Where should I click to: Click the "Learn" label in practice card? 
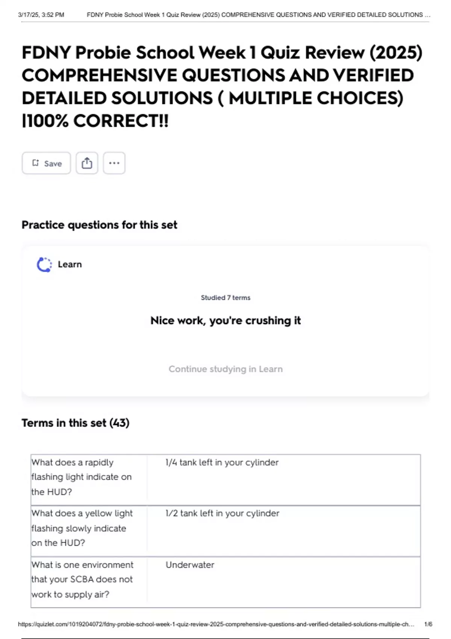pos(70,265)
